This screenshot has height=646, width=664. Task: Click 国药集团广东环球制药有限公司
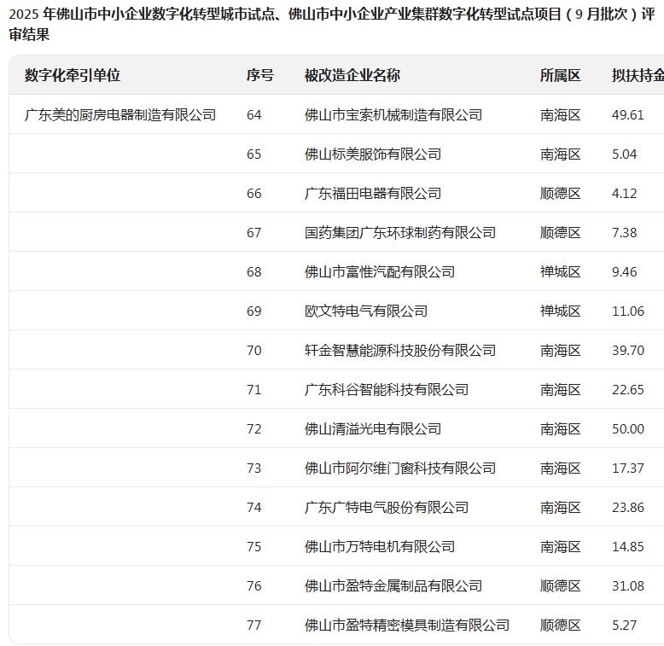(399, 232)
